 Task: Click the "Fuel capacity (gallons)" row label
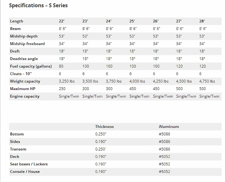[31, 66]
